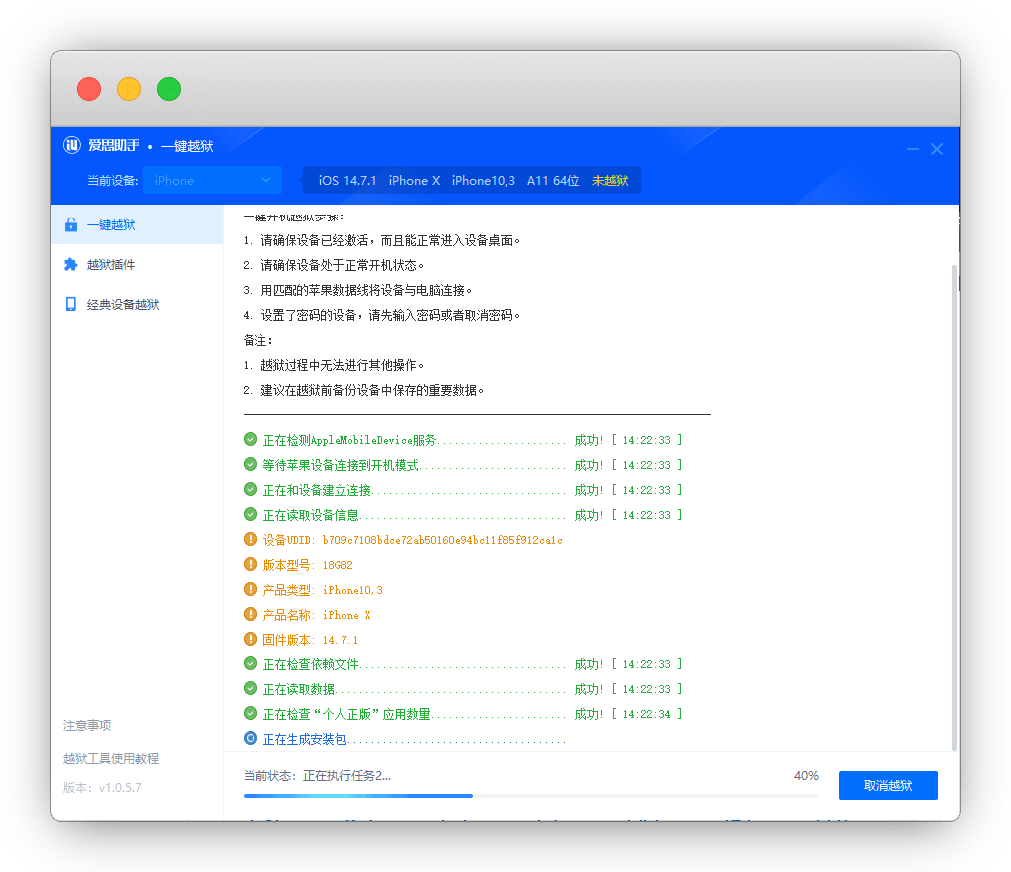Click the lock icon beside 一键越狱
The image size is (1011, 872).
(x=71, y=224)
